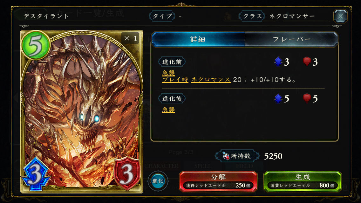Click the デスタイラント card artwork
Viewport: 361px width, 203px height.
pos(82,110)
